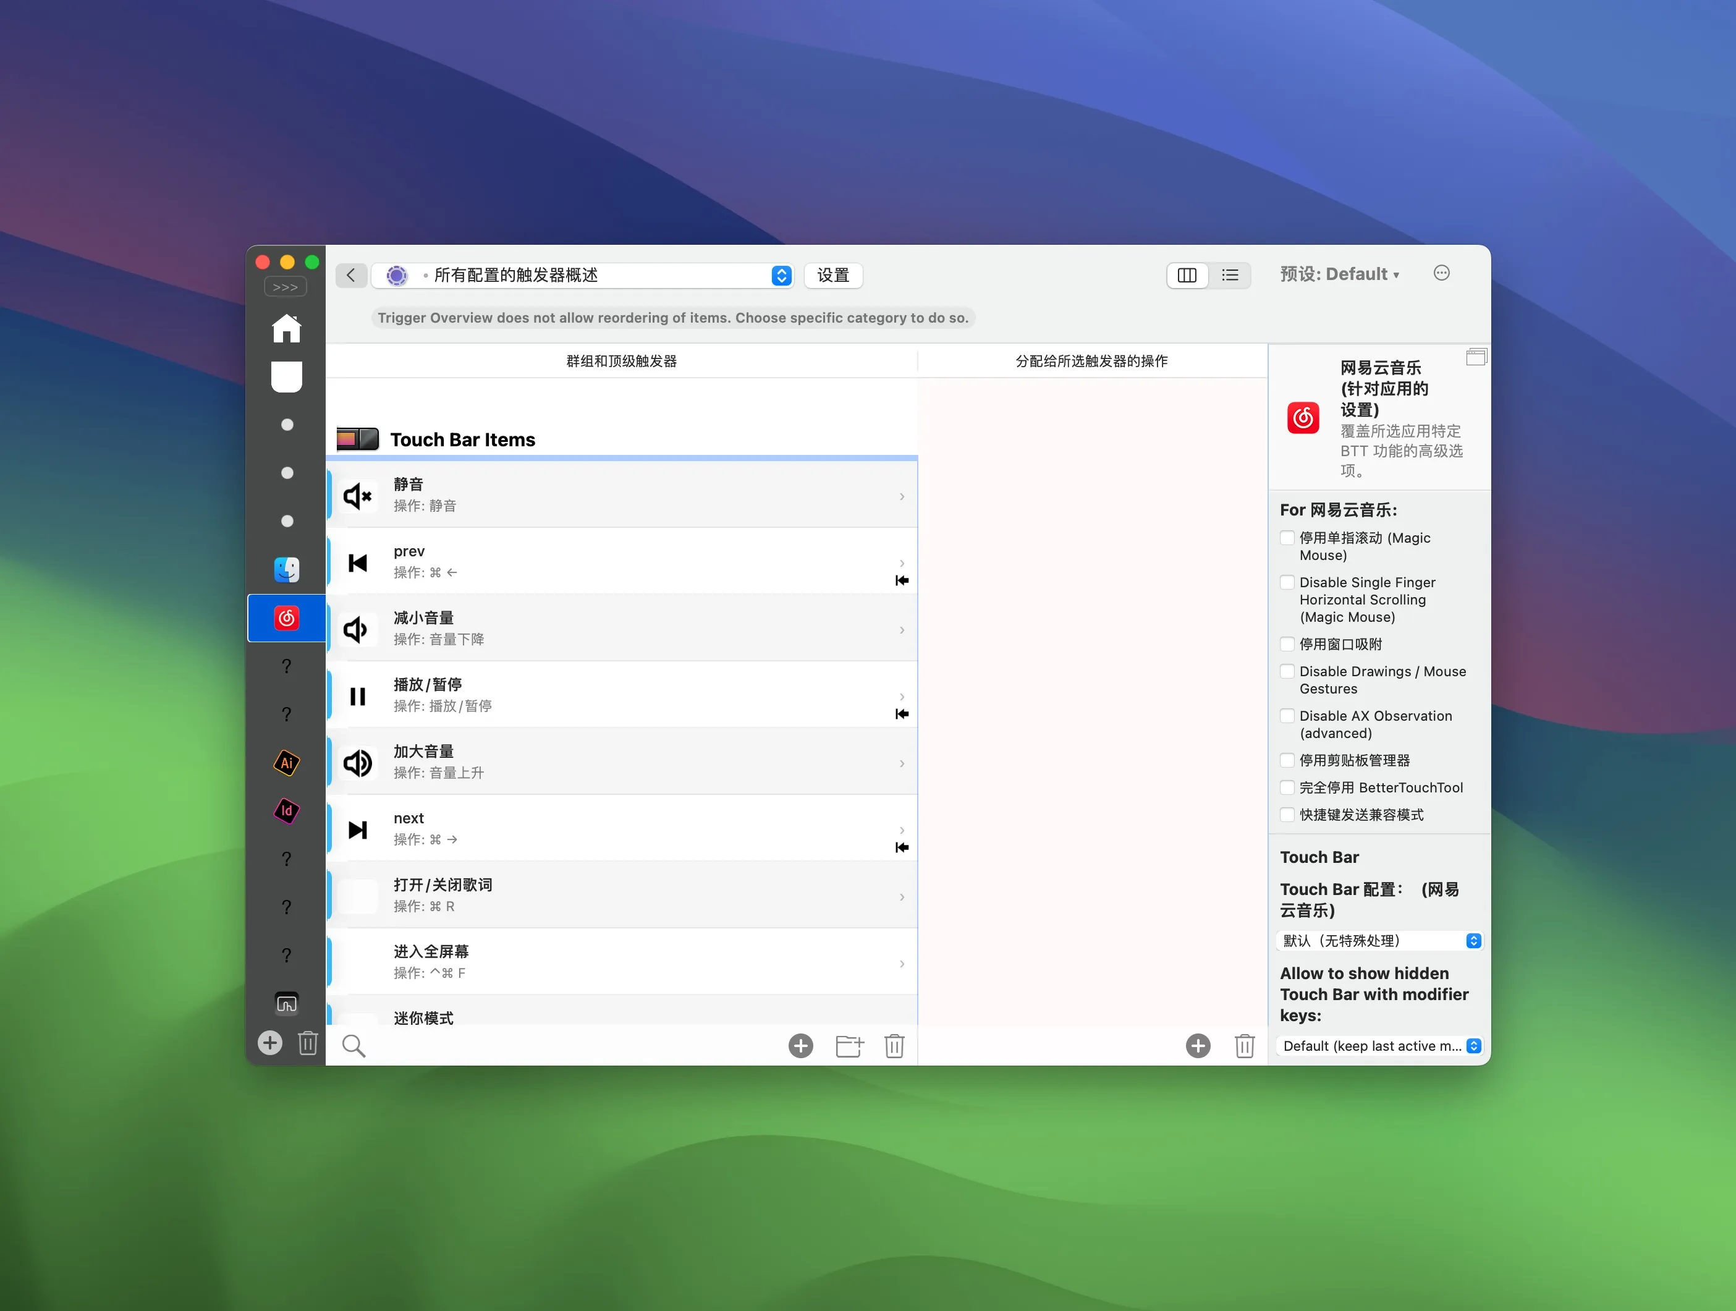Select the Finder app icon in sidebar
This screenshot has width=1736, height=1311.
coord(286,569)
